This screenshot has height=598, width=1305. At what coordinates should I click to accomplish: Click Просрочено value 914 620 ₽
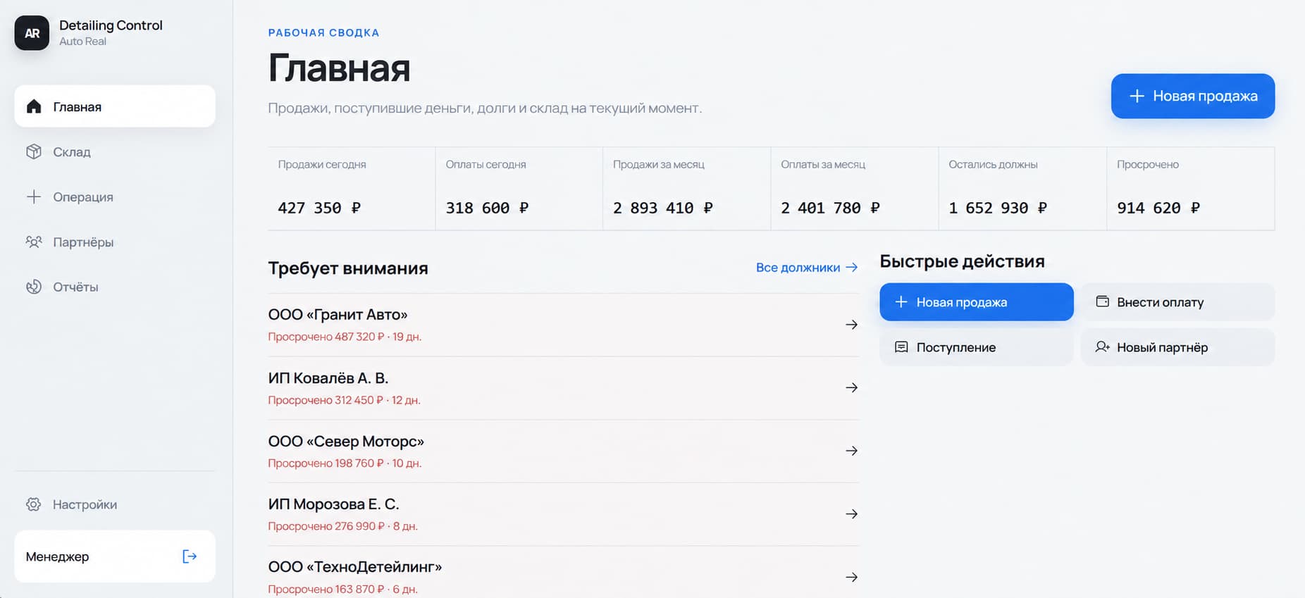[x=1158, y=208]
